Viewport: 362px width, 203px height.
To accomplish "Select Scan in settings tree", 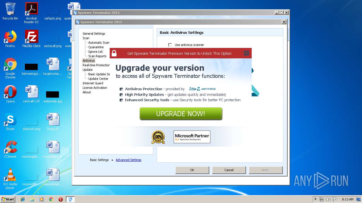I will [x=86, y=38].
